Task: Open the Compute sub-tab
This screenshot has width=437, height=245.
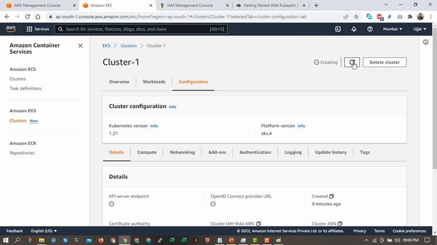Action: (147, 152)
